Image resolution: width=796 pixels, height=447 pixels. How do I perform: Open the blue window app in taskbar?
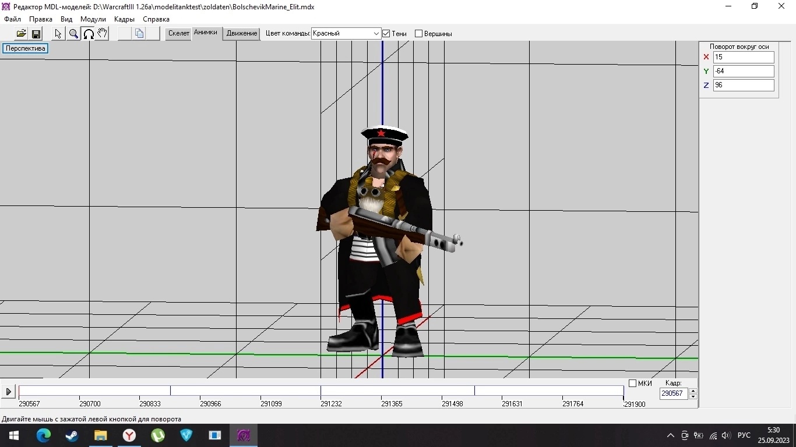pyautogui.click(x=215, y=435)
